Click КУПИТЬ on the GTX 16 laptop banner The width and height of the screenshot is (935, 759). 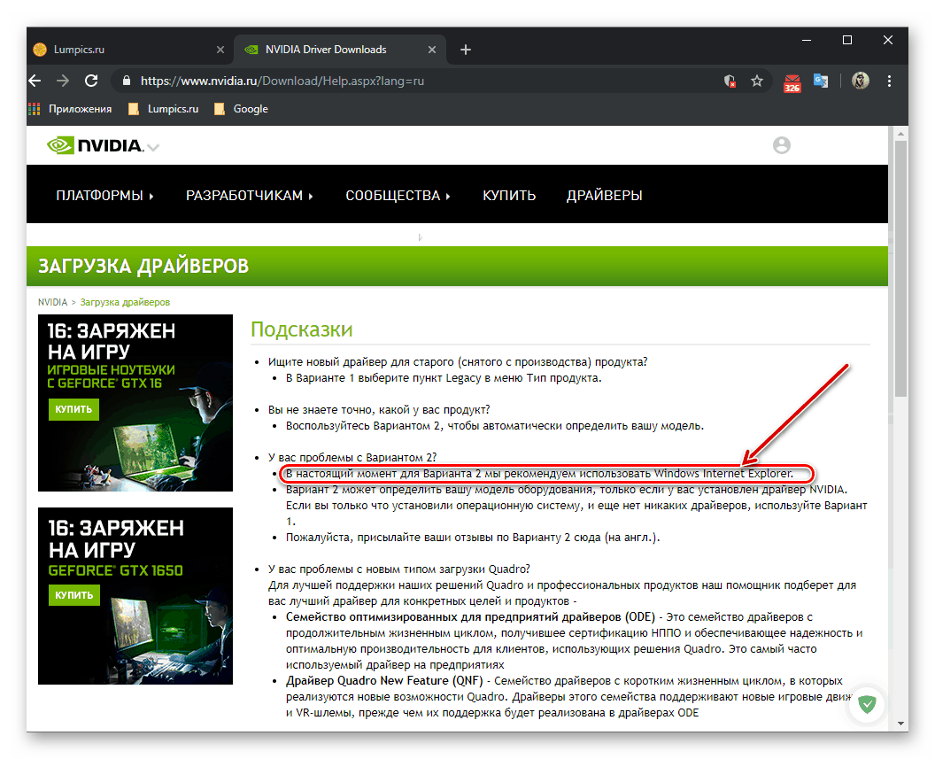click(74, 409)
